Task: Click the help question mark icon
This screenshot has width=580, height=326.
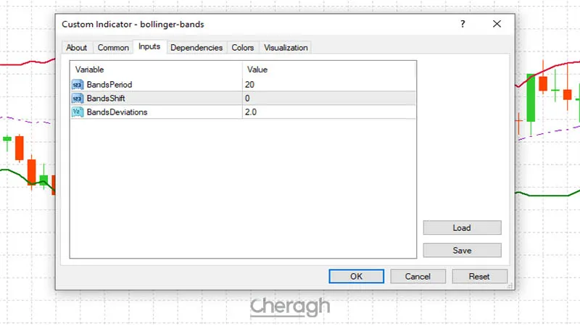Action: click(x=463, y=24)
